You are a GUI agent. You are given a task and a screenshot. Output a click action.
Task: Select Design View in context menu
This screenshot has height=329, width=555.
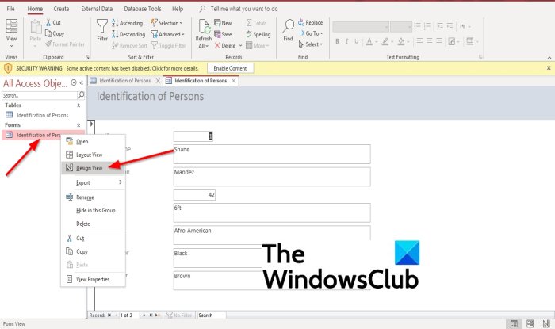93,168
